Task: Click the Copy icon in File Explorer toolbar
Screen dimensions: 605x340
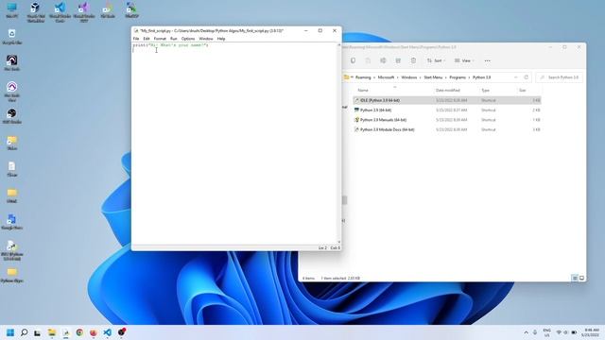Action: 353,60
